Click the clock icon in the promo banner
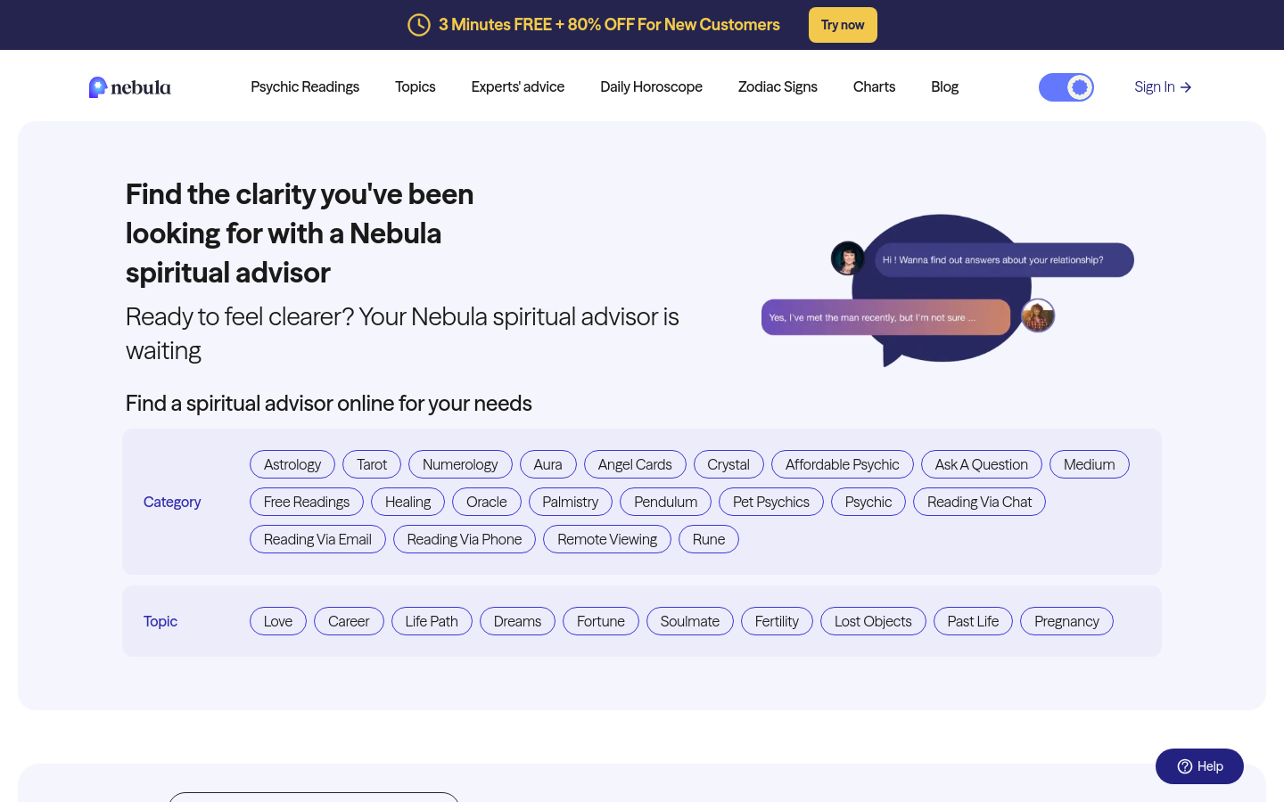This screenshot has width=1284, height=802. coord(419,25)
